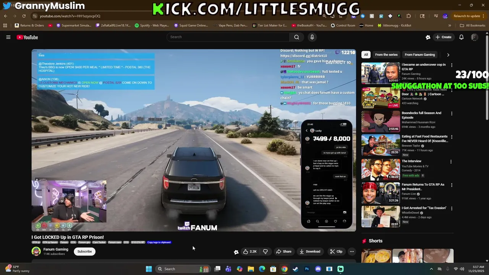Show hidden system tray icons chevron
This screenshot has height=275, width=489.
click(x=431, y=269)
